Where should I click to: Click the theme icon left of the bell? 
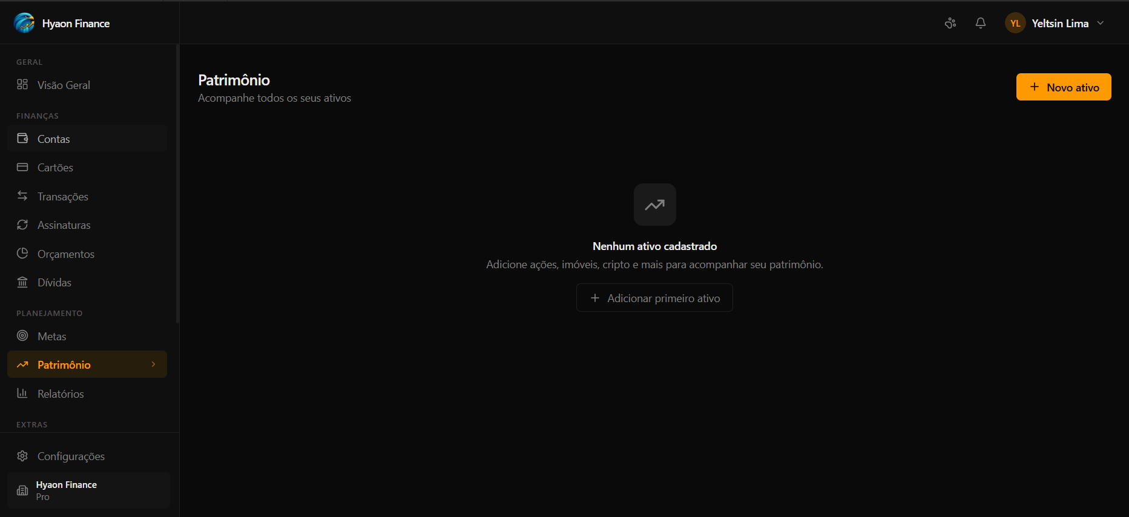tap(950, 23)
